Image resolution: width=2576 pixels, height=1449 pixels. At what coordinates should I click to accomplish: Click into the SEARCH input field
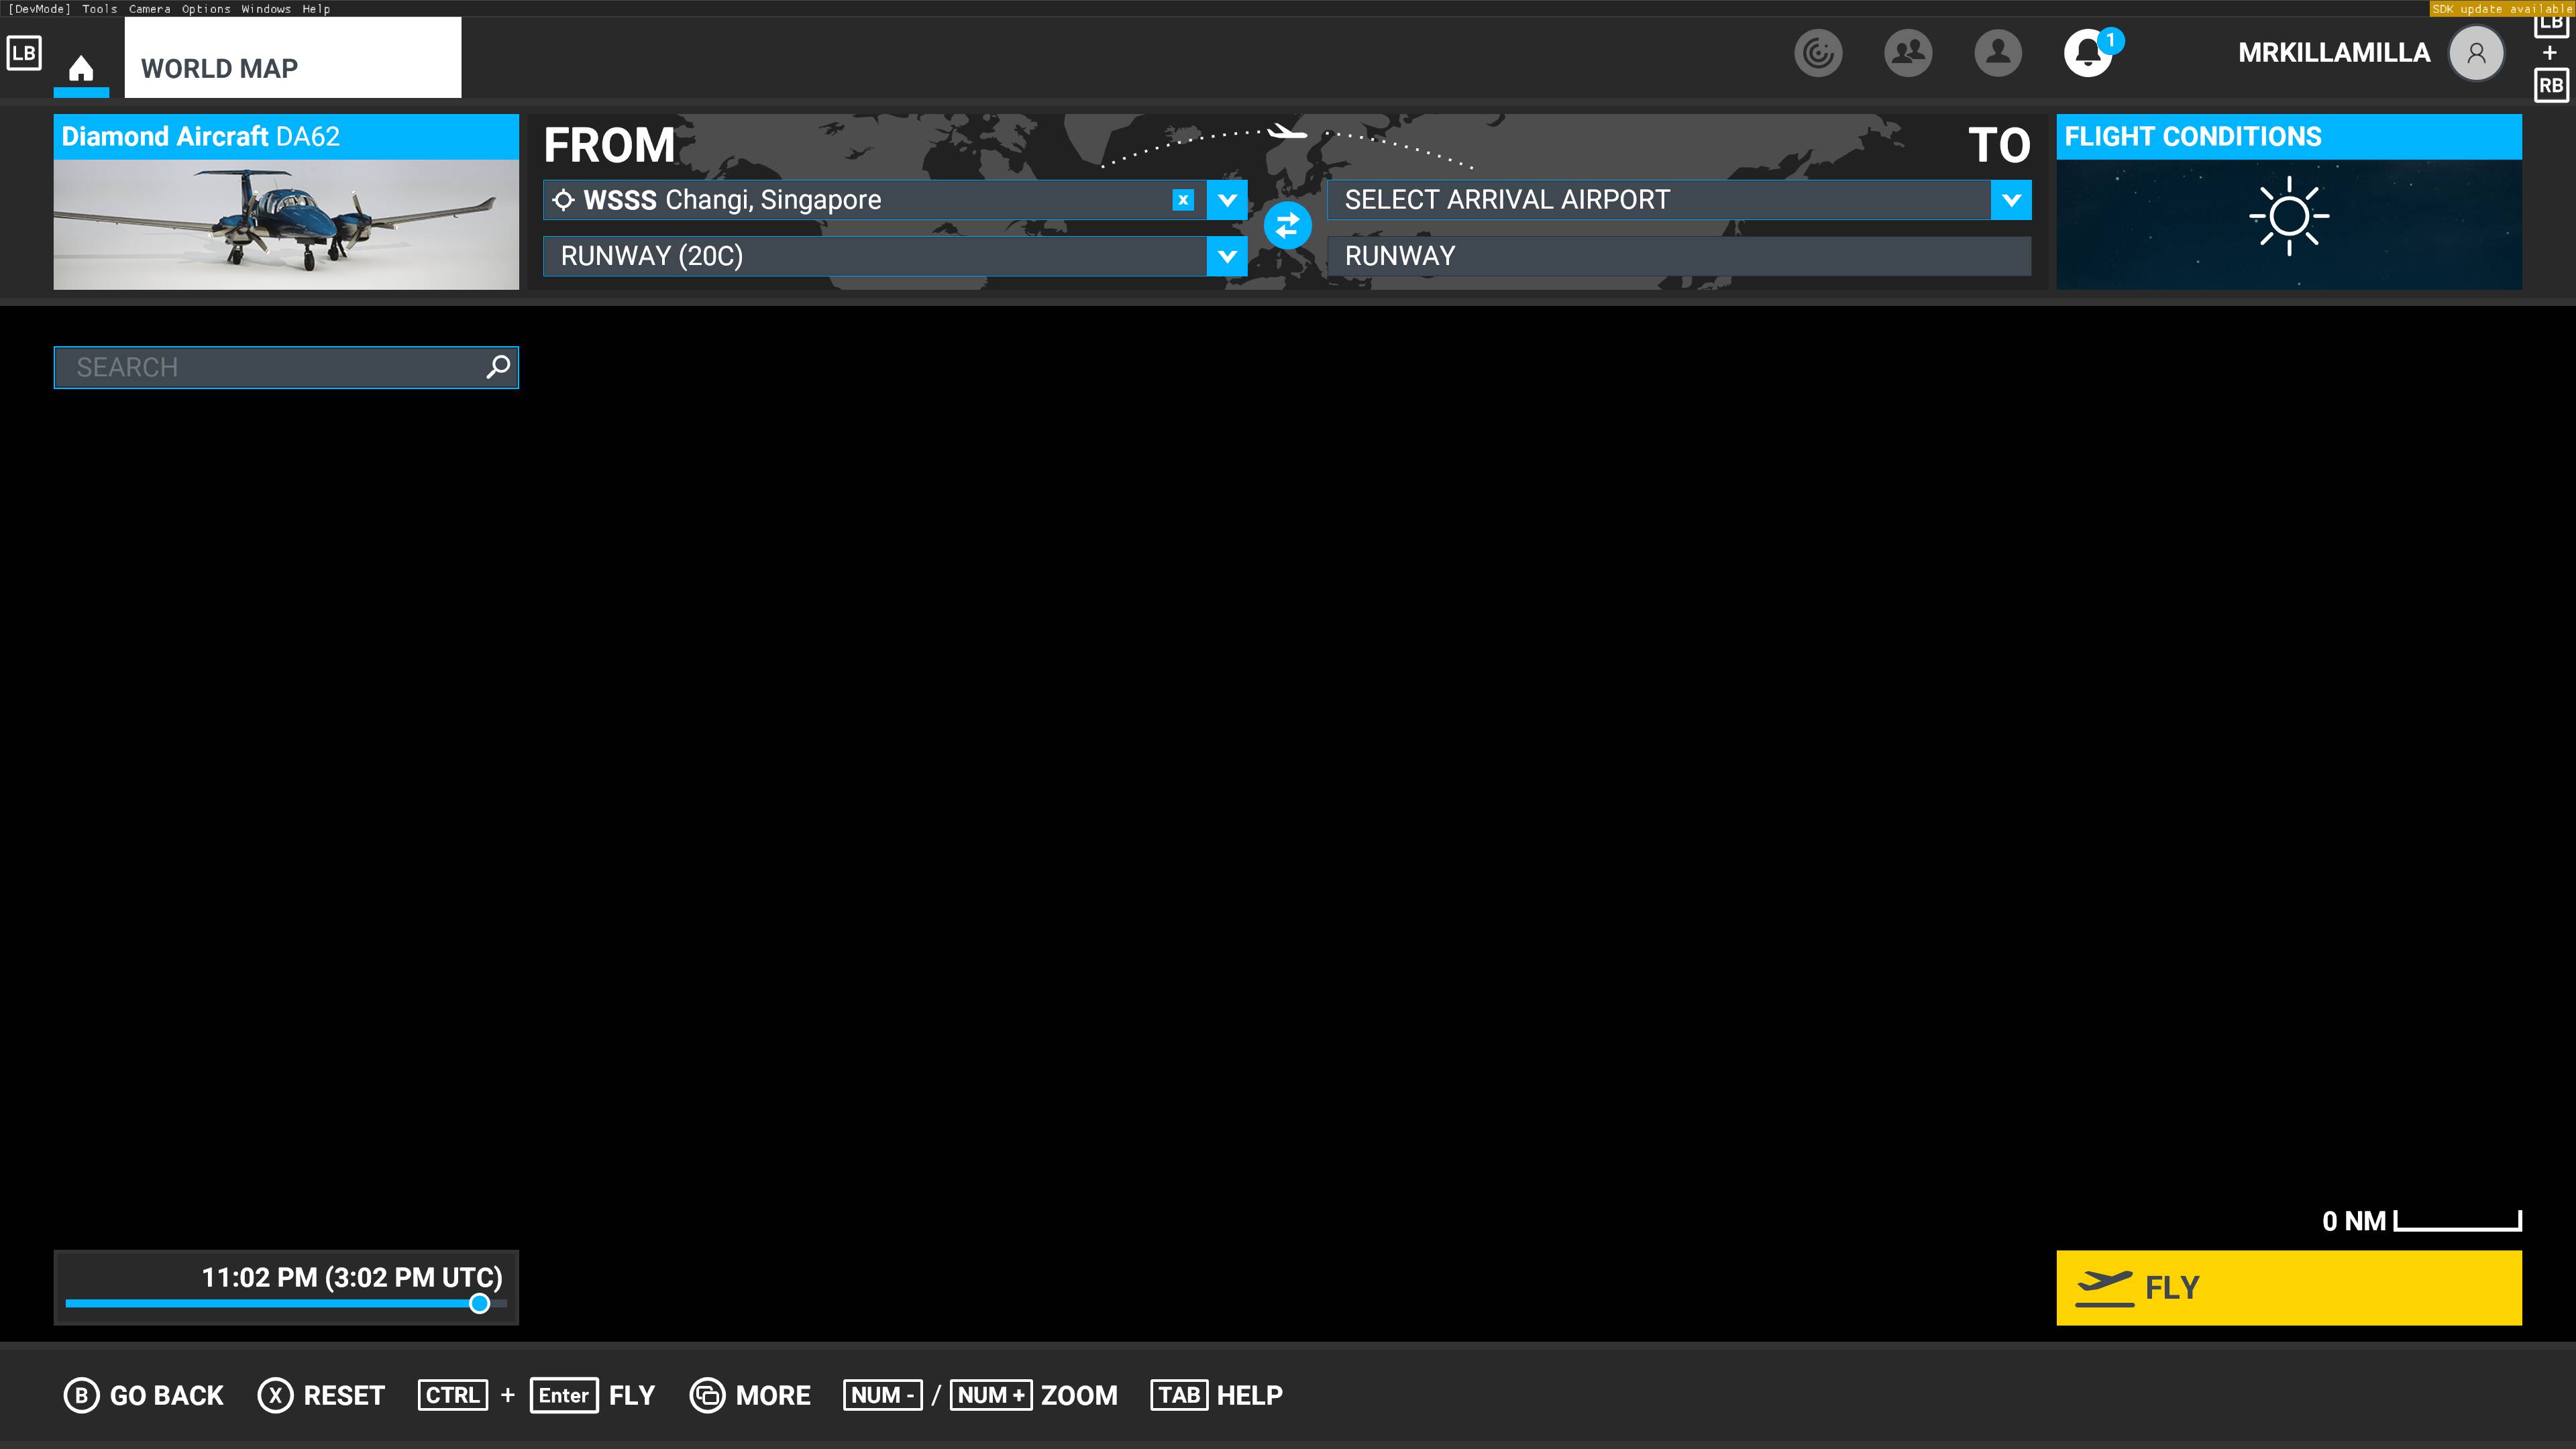click(x=270, y=367)
